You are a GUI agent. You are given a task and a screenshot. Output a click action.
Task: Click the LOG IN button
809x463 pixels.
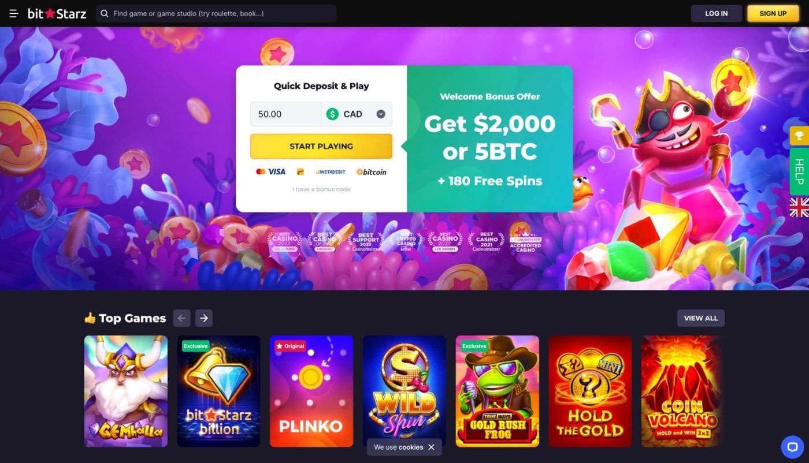click(x=717, y=13)
